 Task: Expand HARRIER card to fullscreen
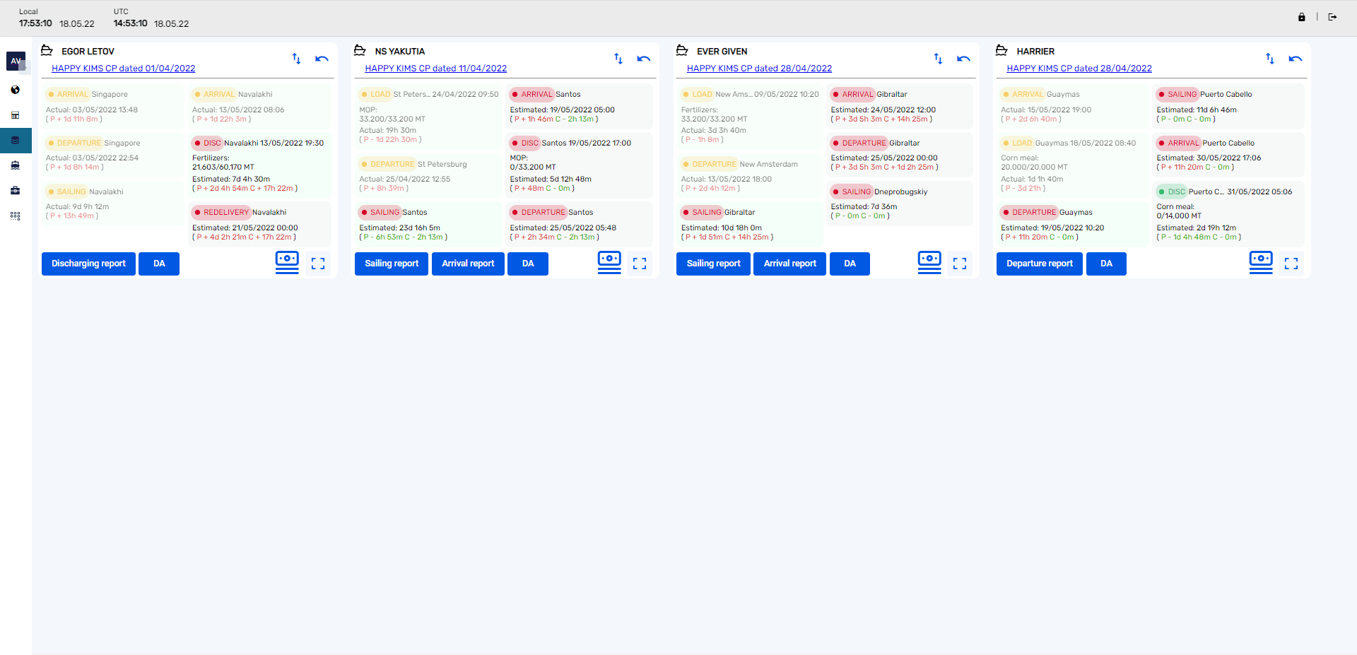tap(1291, 264)
